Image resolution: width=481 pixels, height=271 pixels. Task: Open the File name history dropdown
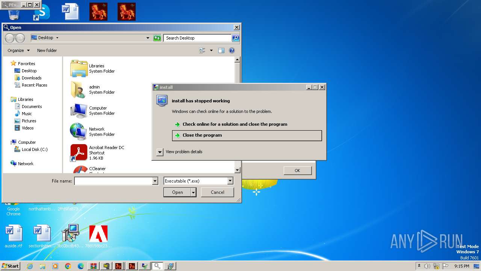(155, 181)
